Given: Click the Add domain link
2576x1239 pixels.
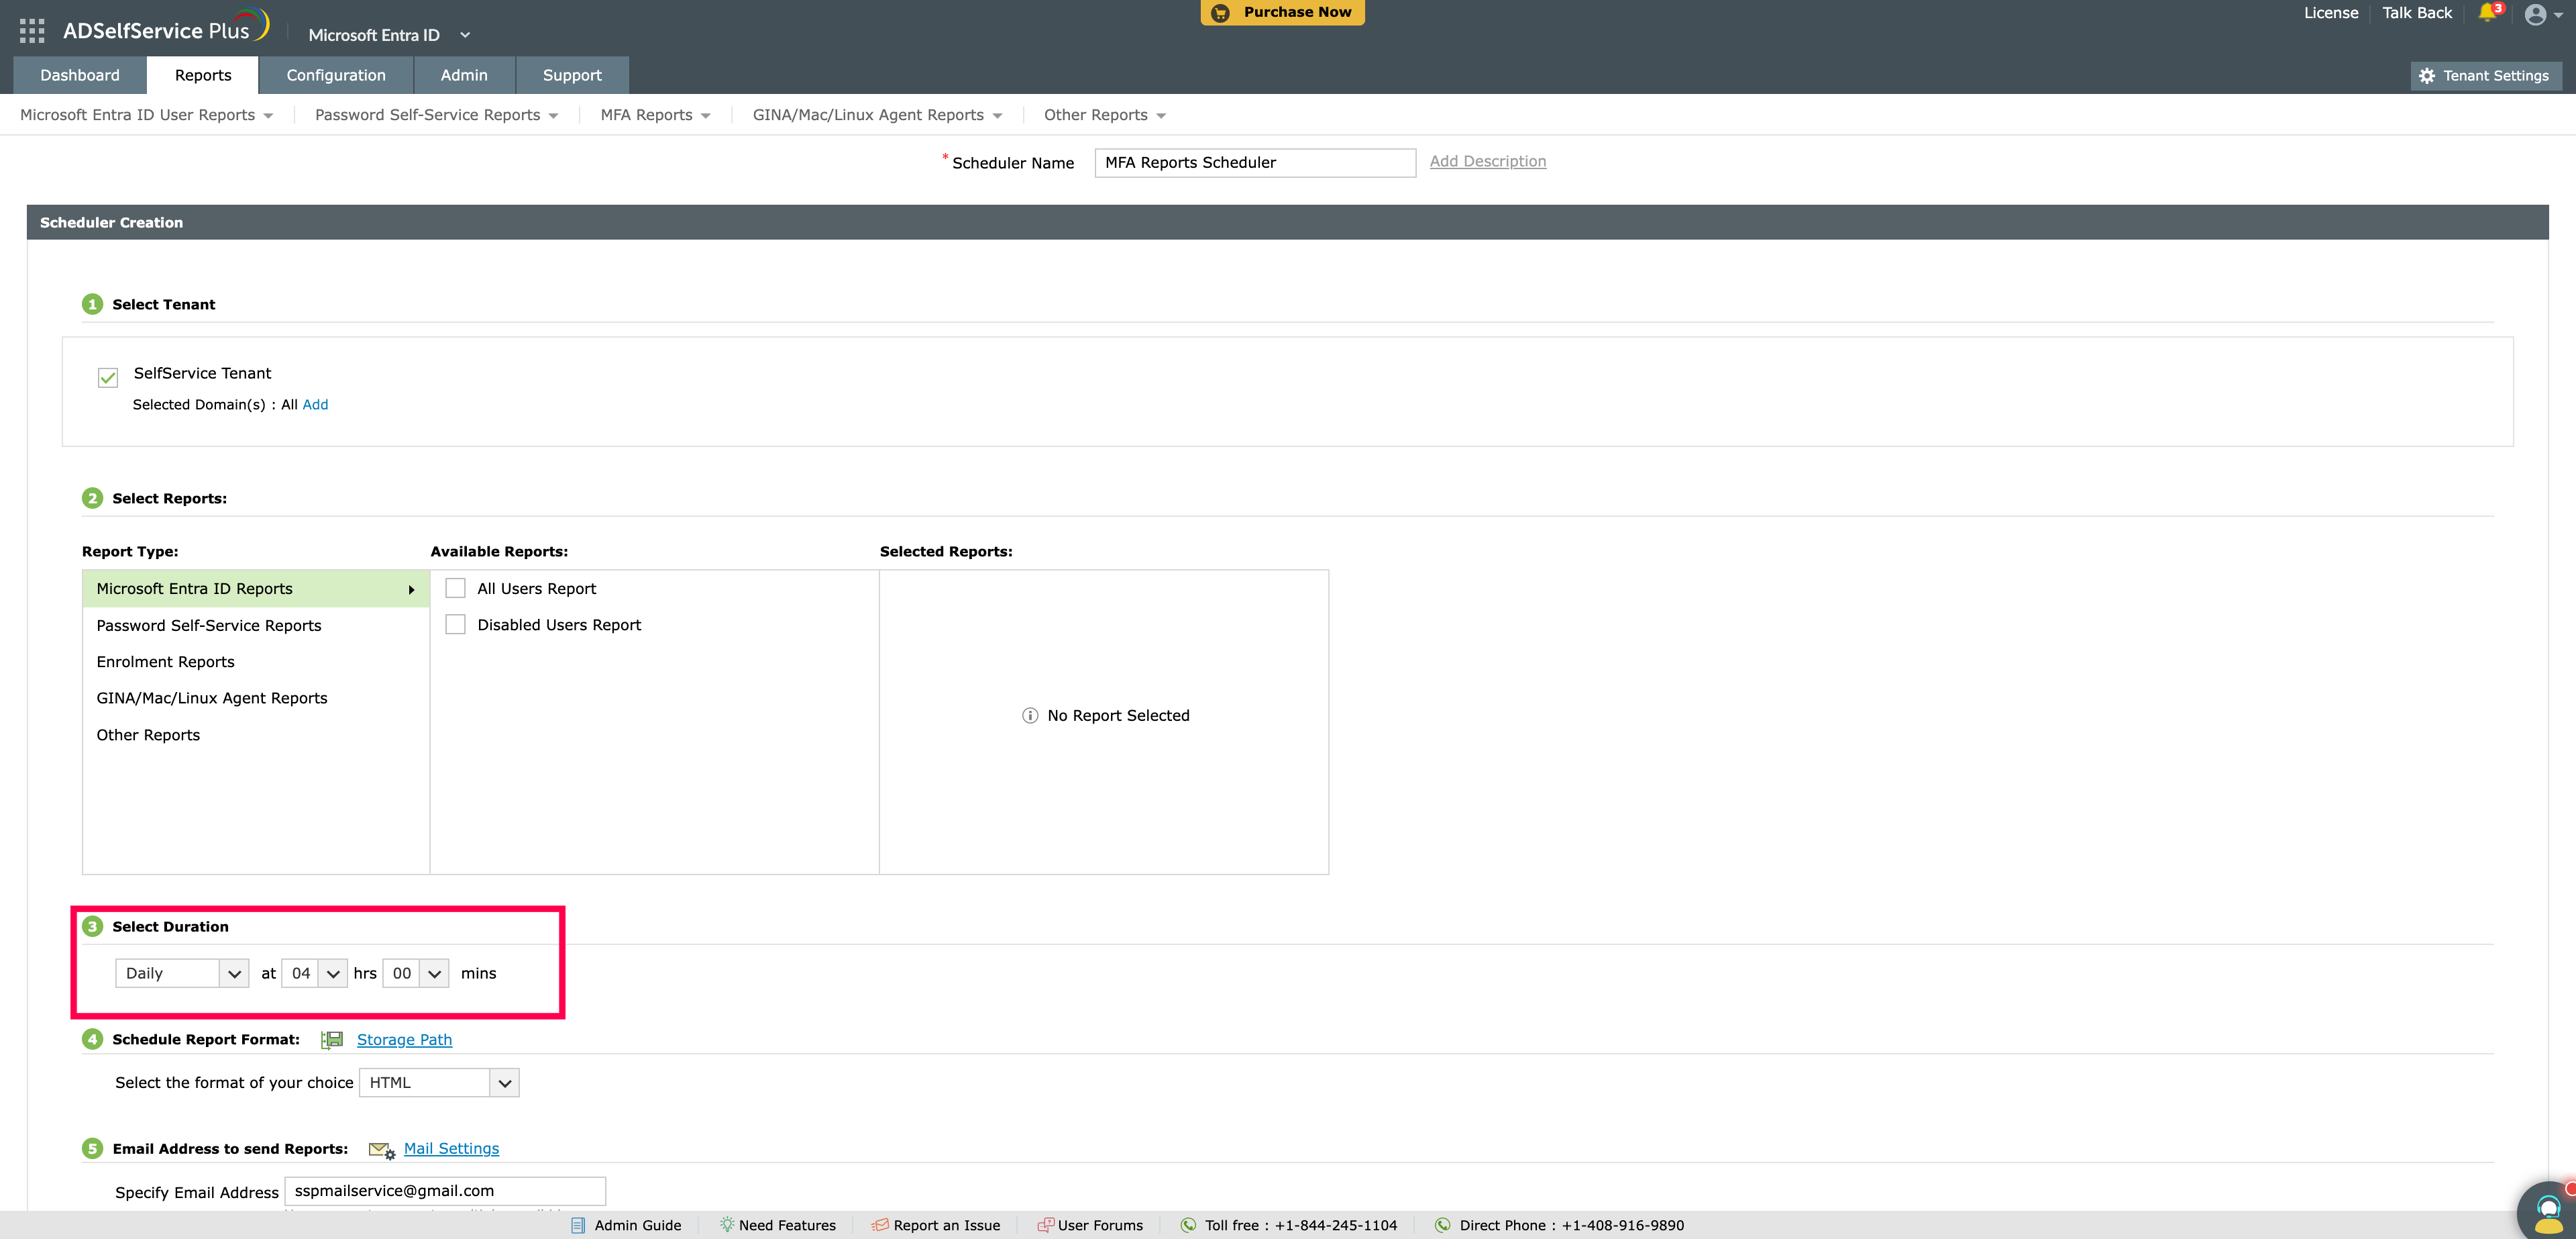Looking at the screenshot, I should pyautogui.click(x=315, y=404).
